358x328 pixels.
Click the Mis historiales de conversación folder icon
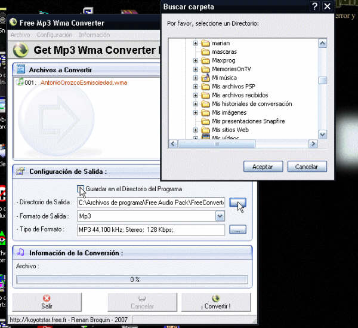click(x=205, y=104)
